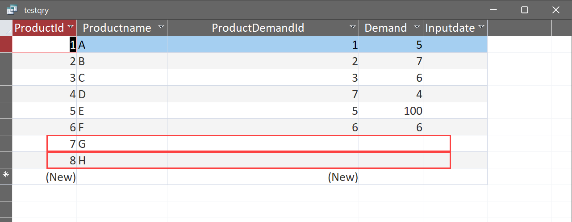Click the select-all corner box of datasheet

click(x=6, y=28)
